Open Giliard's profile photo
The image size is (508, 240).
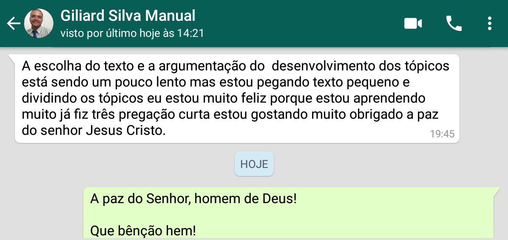pos(39,23)
